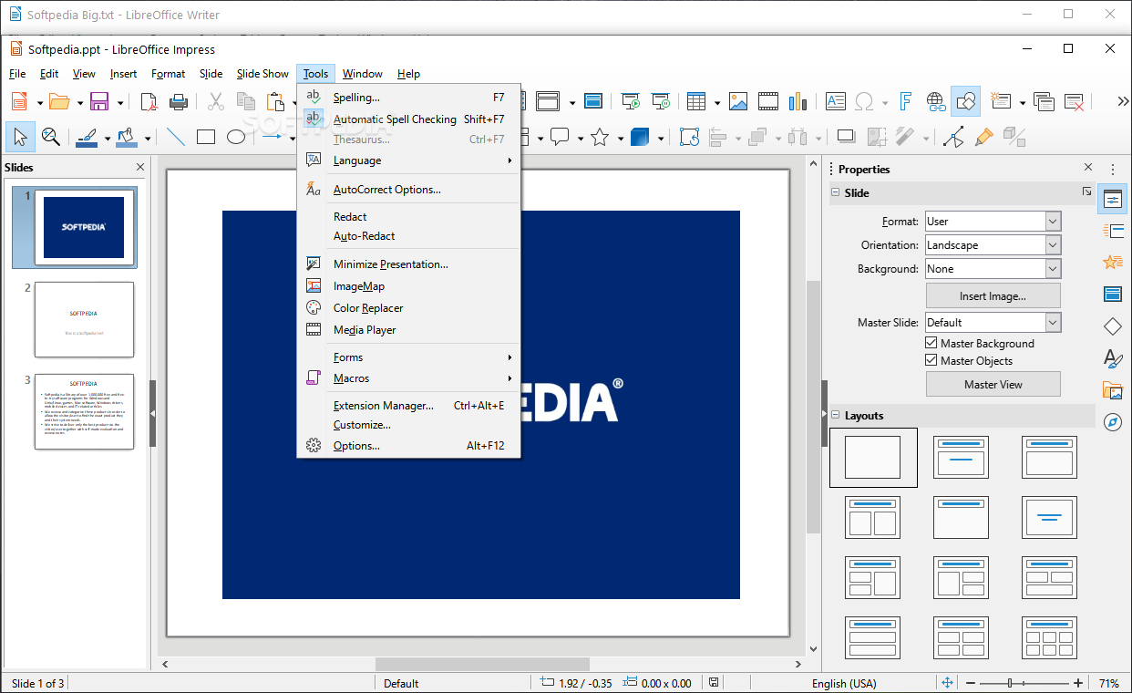Click the Insert Image toolbar icon

[x=738, y=101]
